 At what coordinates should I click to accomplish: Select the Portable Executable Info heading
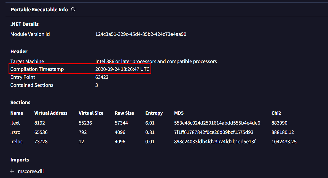coord(39,10)
